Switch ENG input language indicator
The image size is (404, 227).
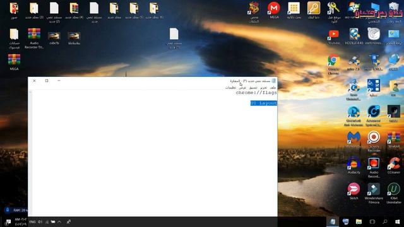coord(32,221)
